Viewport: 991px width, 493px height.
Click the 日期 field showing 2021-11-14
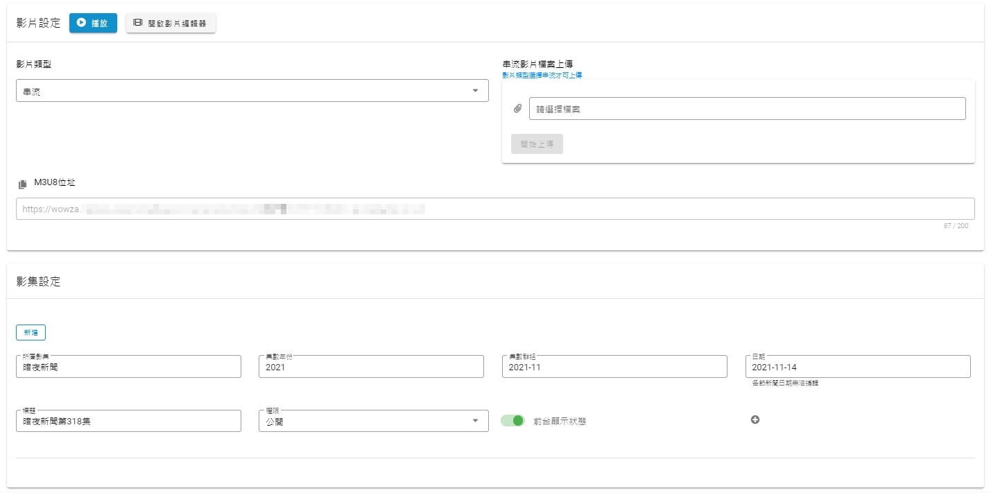tap(858, 367)
